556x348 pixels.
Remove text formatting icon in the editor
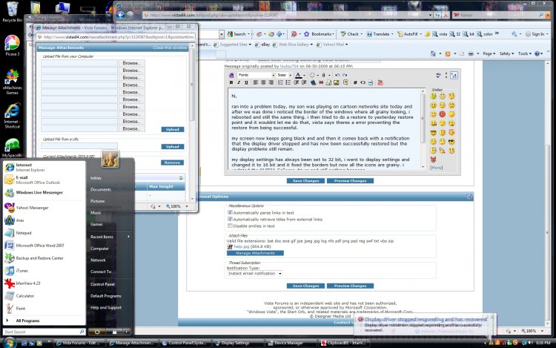231,75
